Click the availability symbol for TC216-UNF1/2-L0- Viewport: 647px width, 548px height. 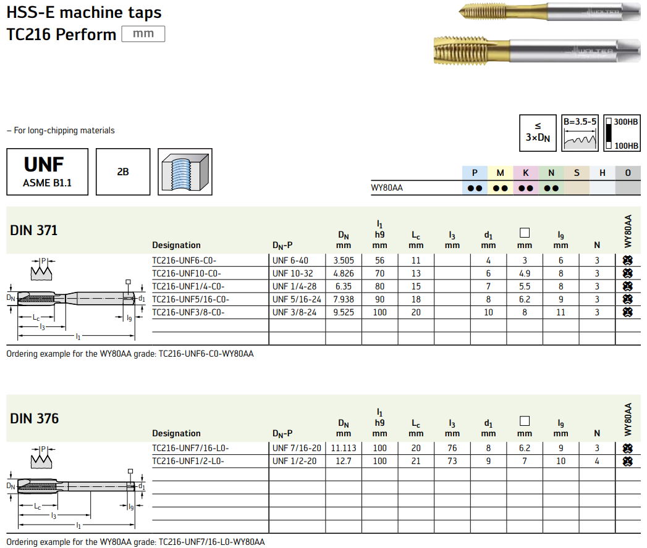628,461
